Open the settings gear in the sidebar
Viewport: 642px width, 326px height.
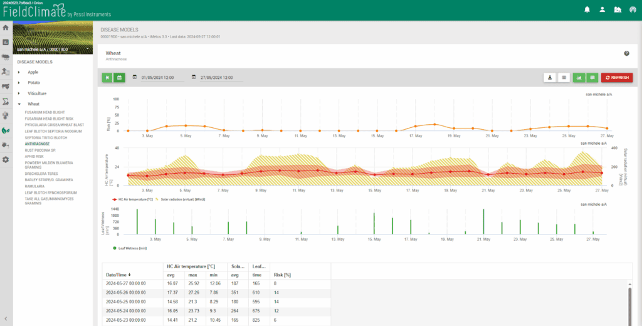pyautogui.click(x=6, y=160)
